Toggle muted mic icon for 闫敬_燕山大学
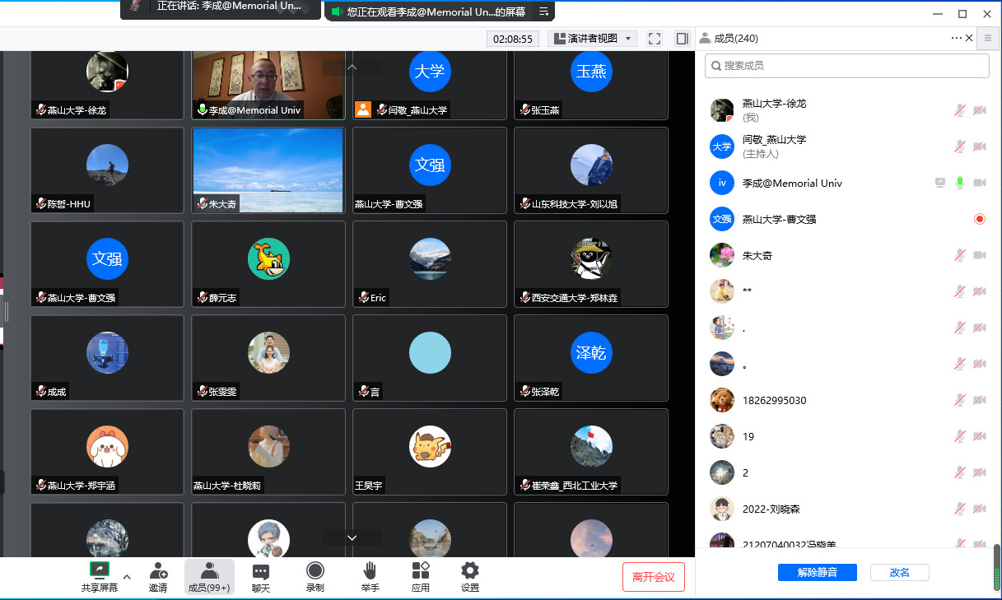This screenshot has width=1002, height=600. pyautogui.click(x=959, y=147)
